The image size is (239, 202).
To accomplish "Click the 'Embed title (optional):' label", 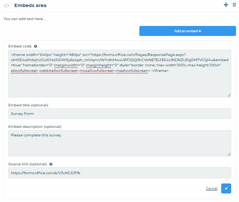I will pyautogui.click(x=29, y=105).
